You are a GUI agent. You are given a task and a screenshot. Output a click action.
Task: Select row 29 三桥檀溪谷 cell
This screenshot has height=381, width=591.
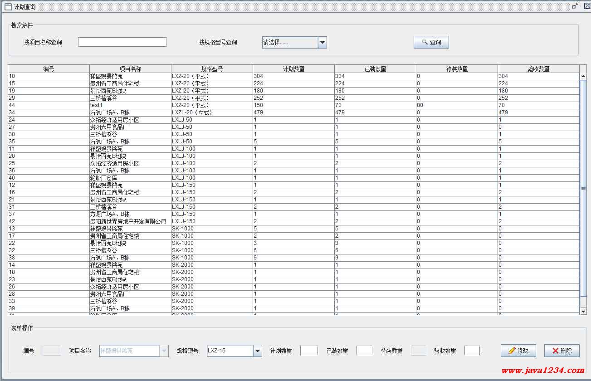point(131,98)
